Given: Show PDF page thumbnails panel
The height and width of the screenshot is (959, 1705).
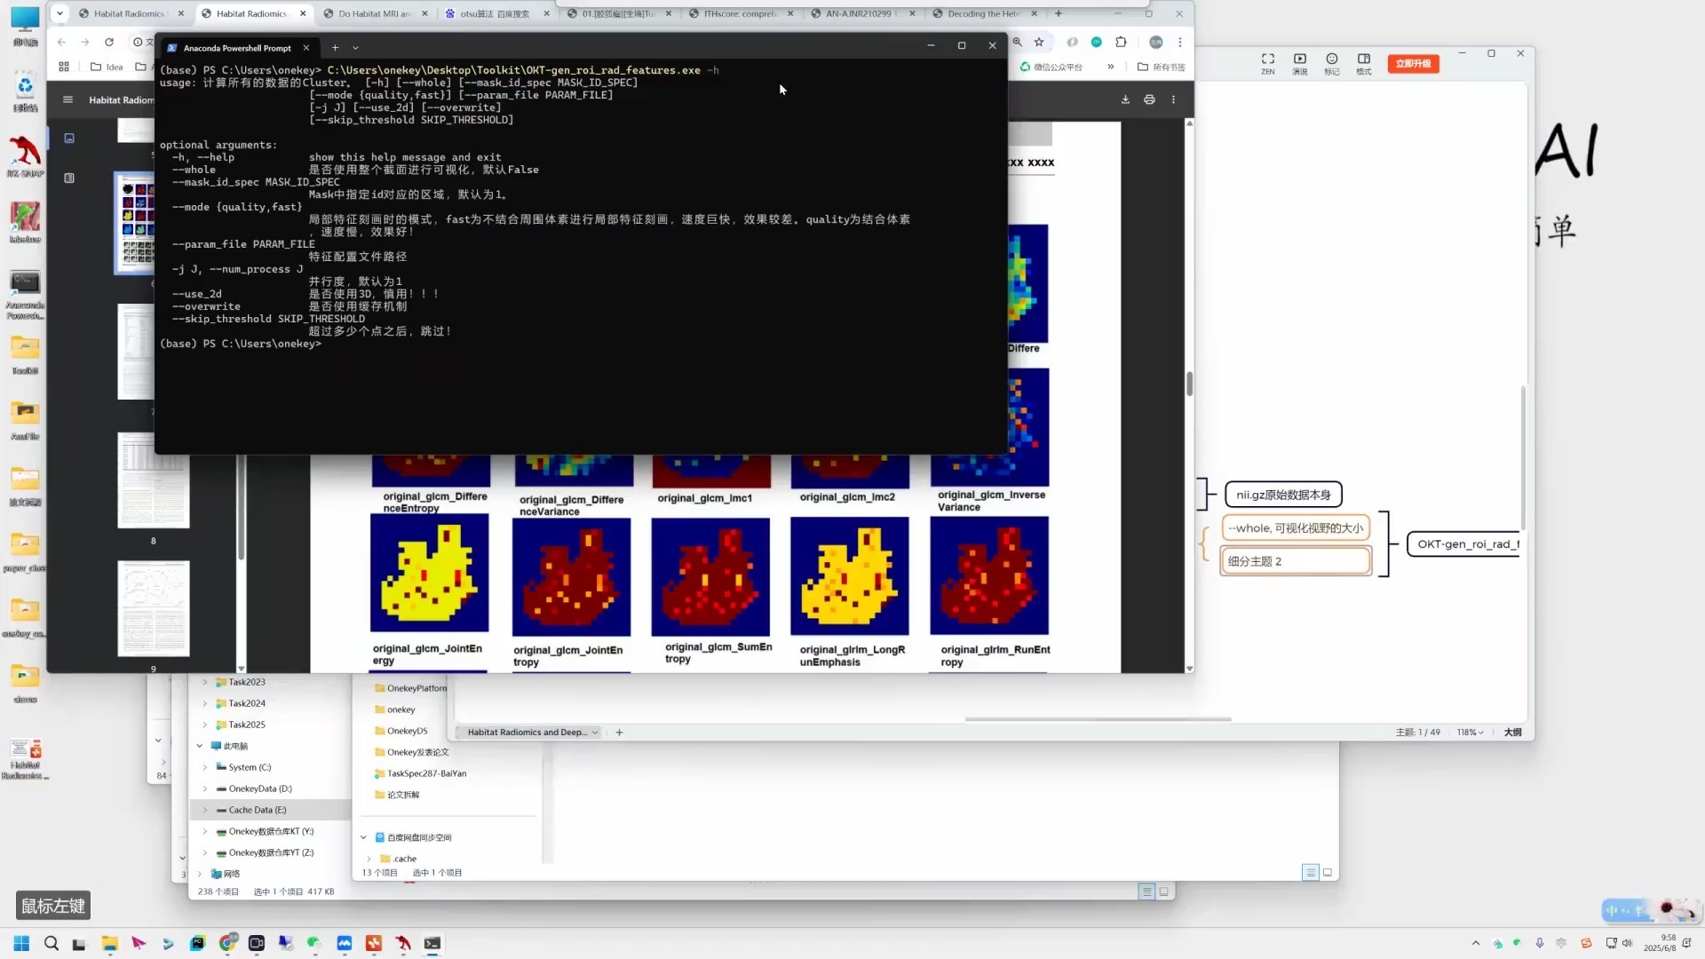Looking at the screenshot, I should click(69, 138).
